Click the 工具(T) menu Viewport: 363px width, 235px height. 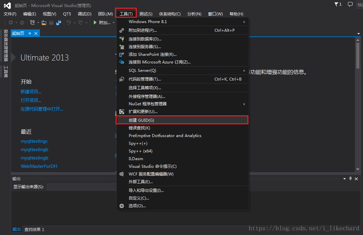(126, 14)
